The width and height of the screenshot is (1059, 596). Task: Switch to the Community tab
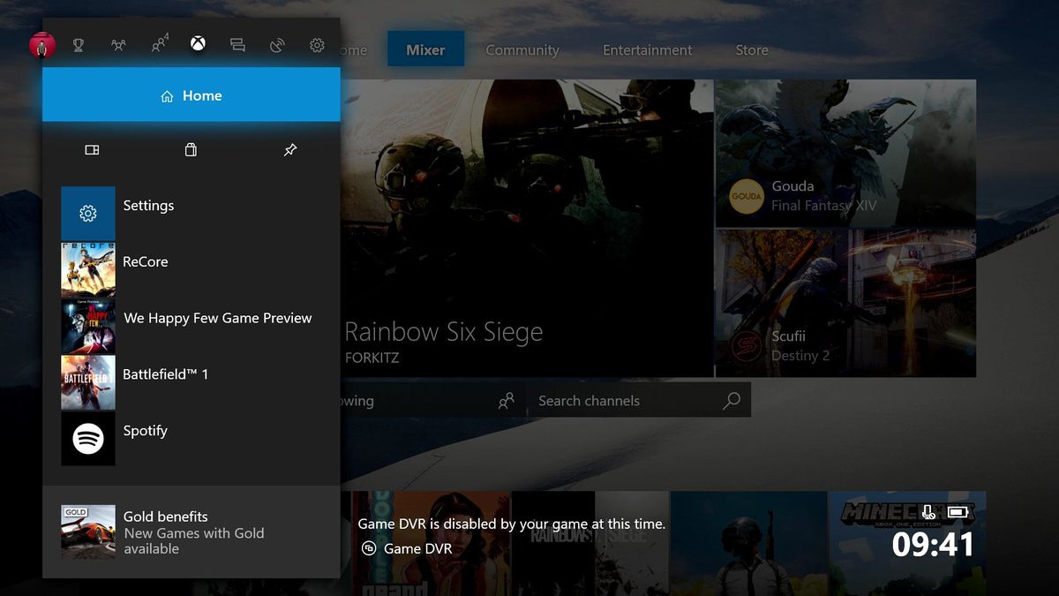522,50
